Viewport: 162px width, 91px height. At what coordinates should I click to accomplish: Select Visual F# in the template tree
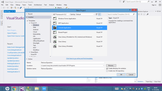(x=34, y=54)
